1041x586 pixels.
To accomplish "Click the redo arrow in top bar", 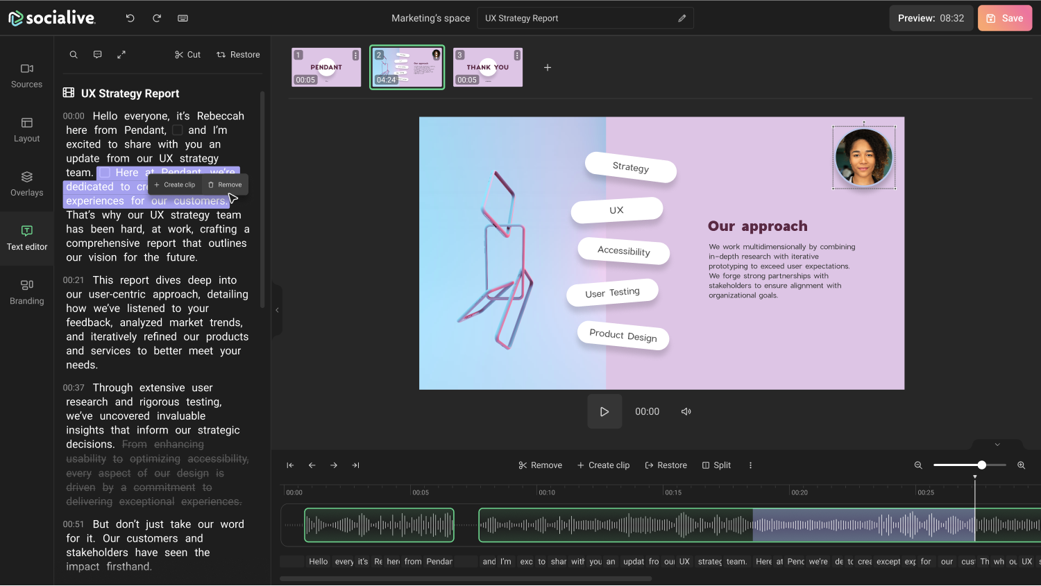I will point(157,18).
